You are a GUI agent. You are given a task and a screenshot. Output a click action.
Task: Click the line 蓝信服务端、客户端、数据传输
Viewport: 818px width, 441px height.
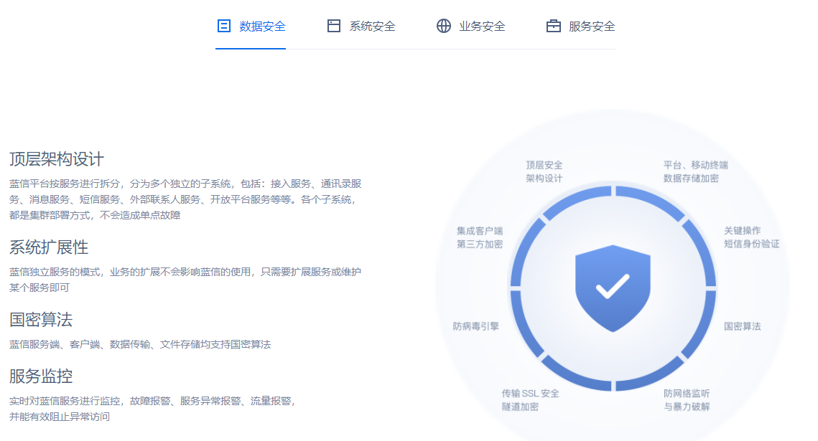click(x=140, y=344)
